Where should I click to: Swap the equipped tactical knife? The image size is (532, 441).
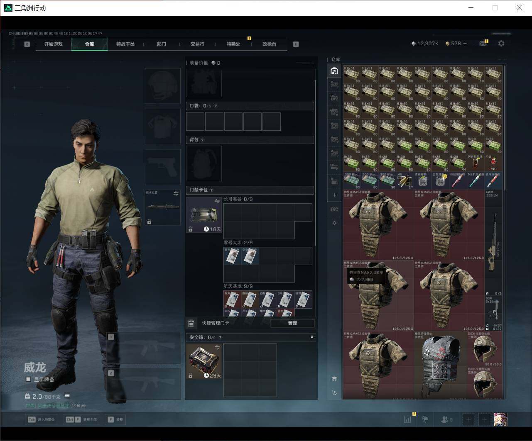pos(176,193)
